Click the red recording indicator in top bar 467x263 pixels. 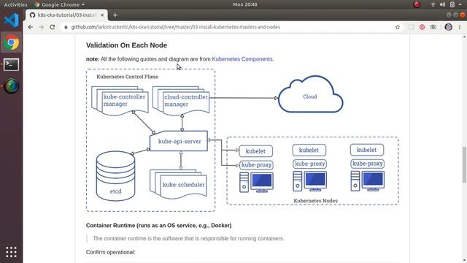click(x=417, y=4)
